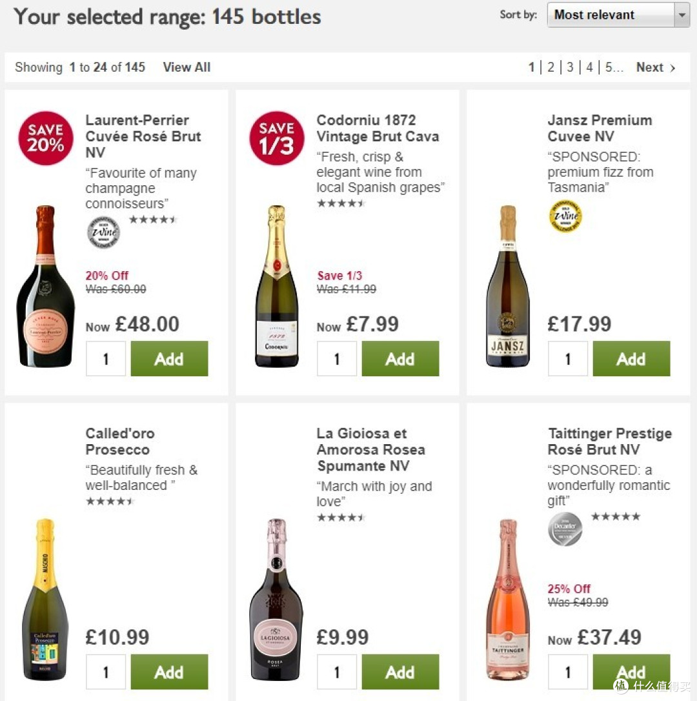697x701 pixels.
Task: Click Codorniu star rating
Action: [341, 203]
